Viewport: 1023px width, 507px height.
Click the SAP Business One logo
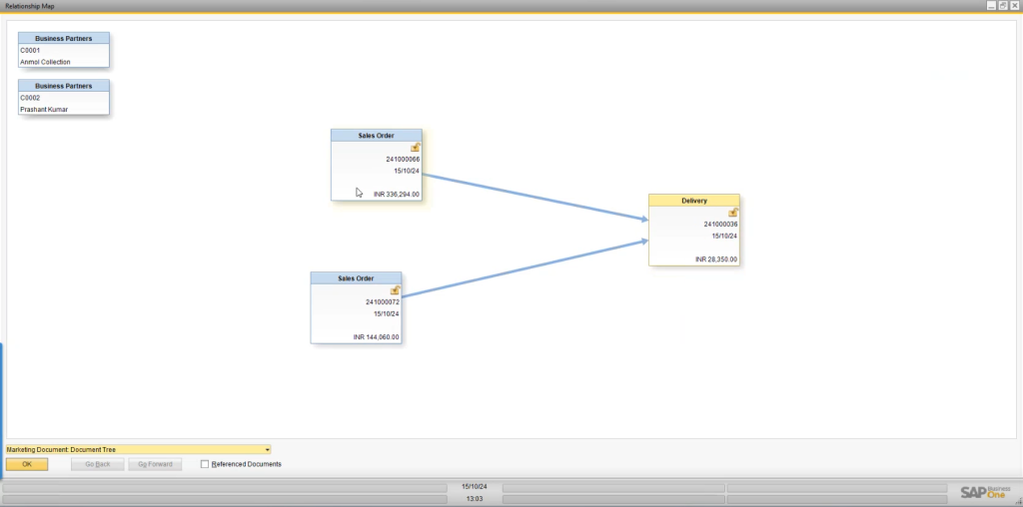(985, 492)
